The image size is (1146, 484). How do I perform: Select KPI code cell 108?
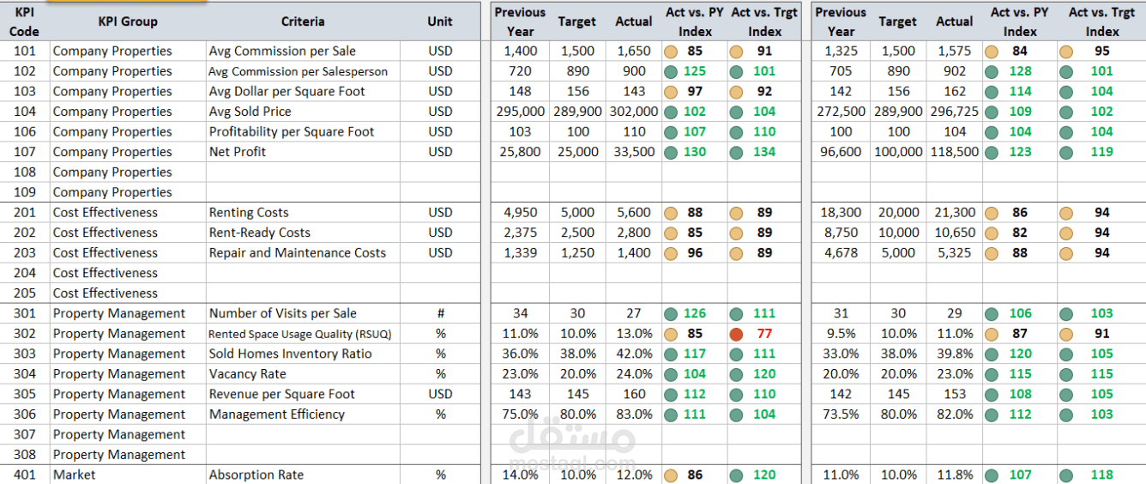pyautogui.click(x=25, y=172)
